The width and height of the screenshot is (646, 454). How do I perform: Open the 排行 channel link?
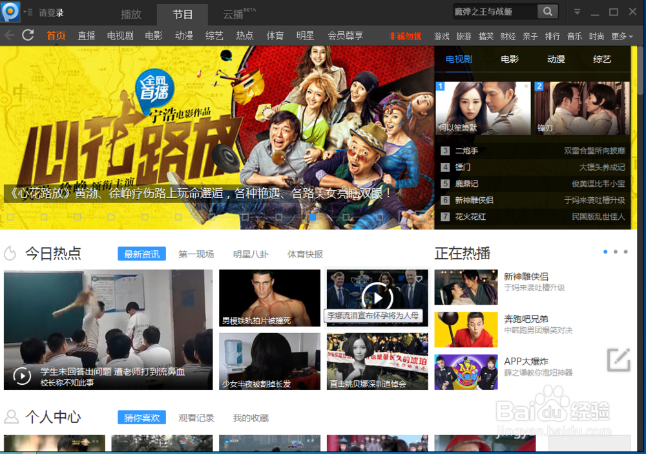[x=552, y=36]
